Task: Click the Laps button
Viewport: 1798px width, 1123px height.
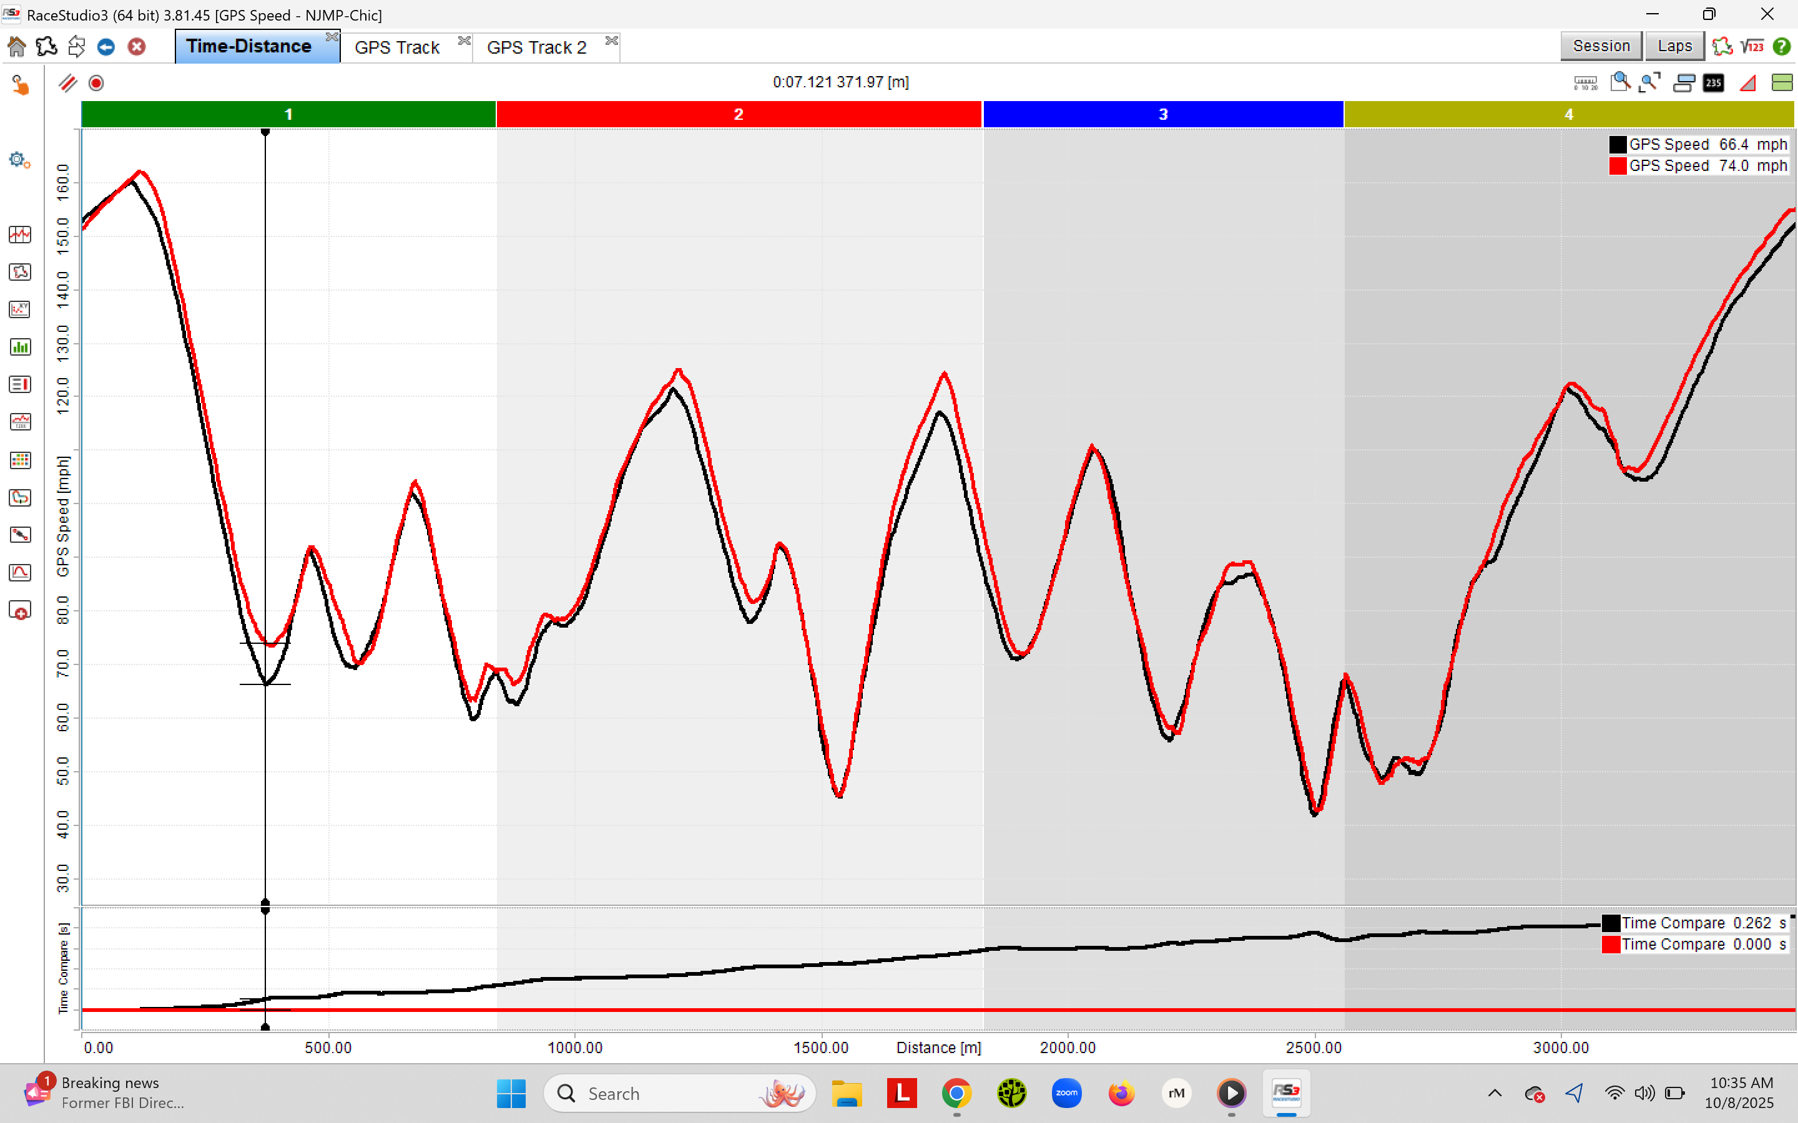Action: [1674, 46]
